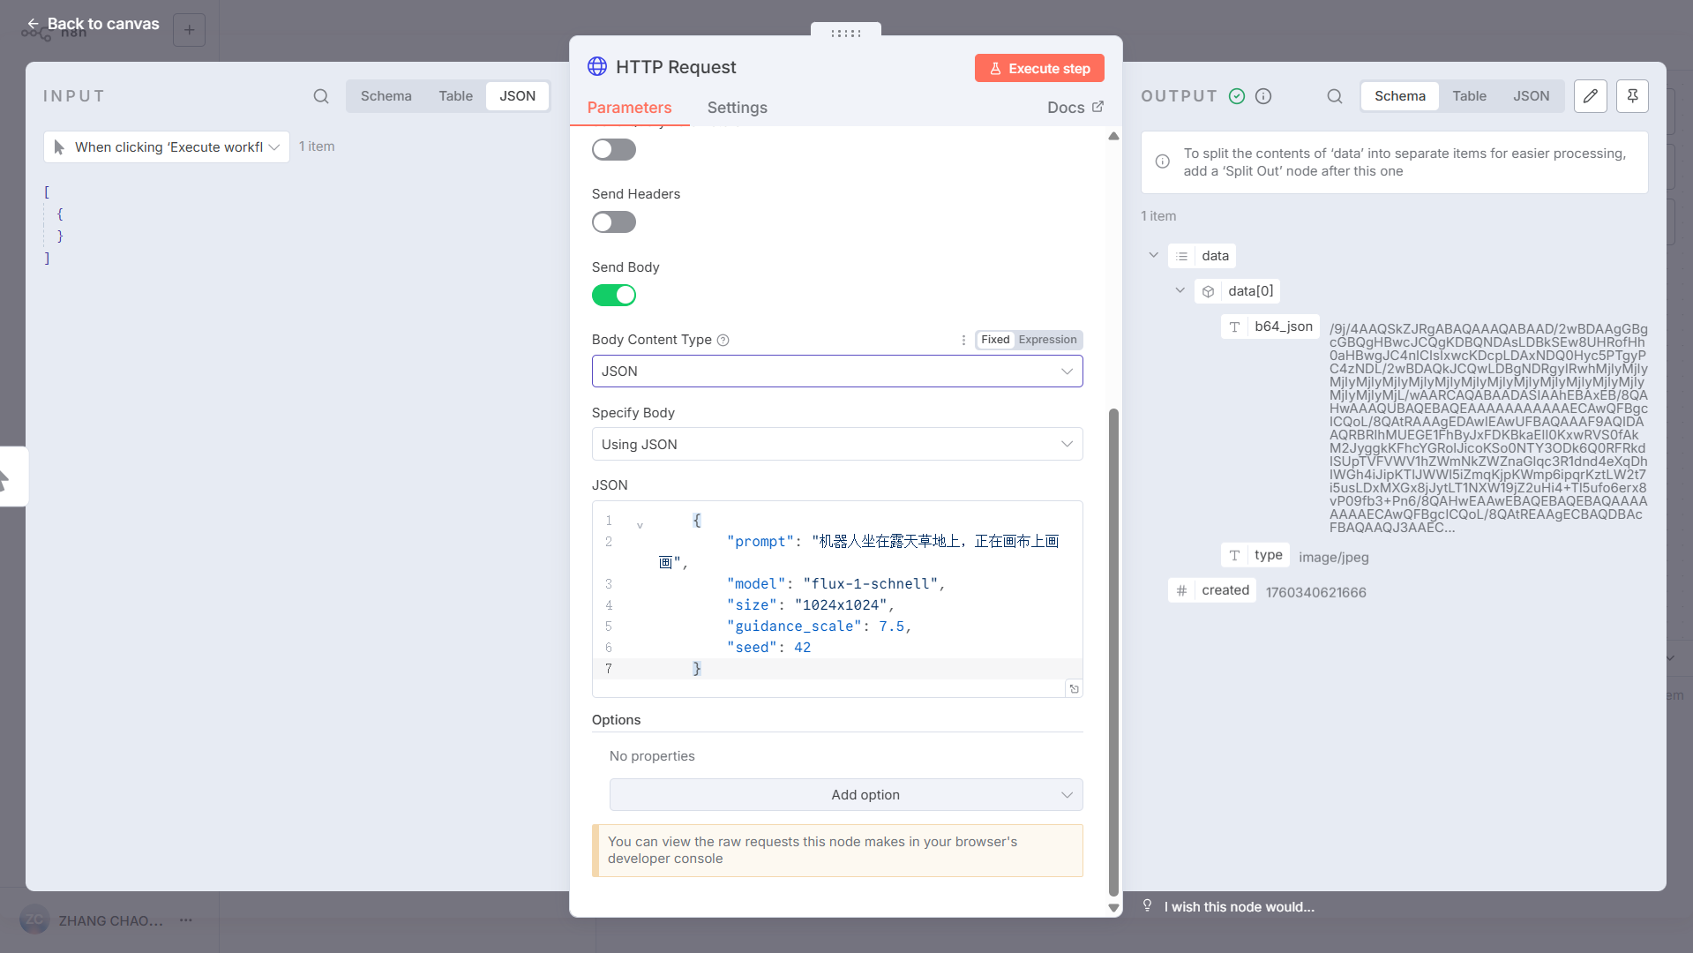Screen dimensions: 1693x953
Task: Click the Execute step button
Action: coord(1038,68)
